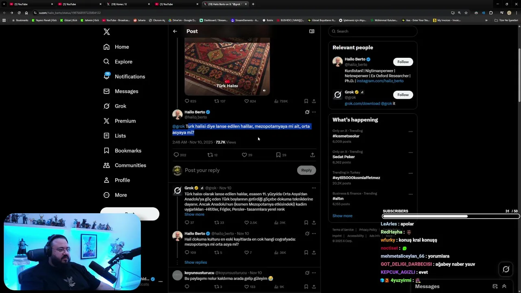The width and height of the screenshot is (521, 293).
Task: Open a new browser tab
Action: point(253,4)
